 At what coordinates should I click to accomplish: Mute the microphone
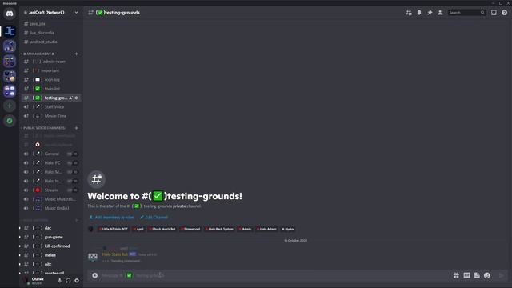[59, 281]
